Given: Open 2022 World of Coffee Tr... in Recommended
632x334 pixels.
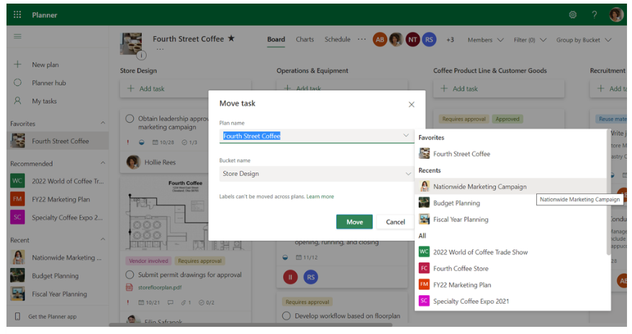Looking at the screenshot, I should tap(58, 181).
